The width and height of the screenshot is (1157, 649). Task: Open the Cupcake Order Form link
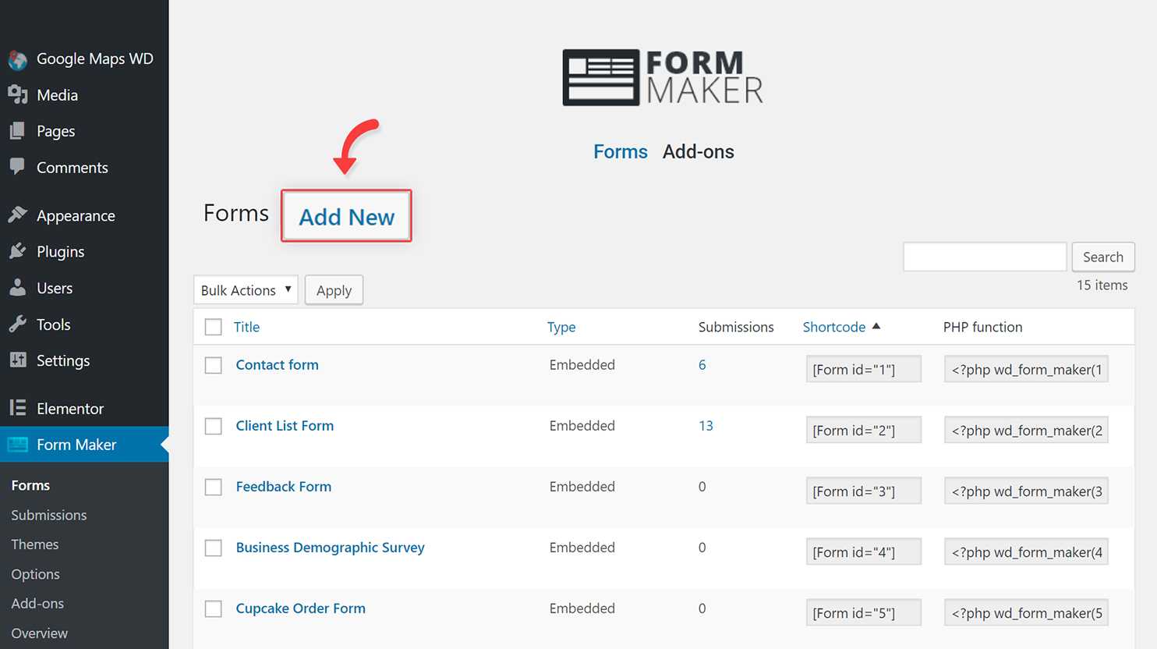(x=301, y=608)
